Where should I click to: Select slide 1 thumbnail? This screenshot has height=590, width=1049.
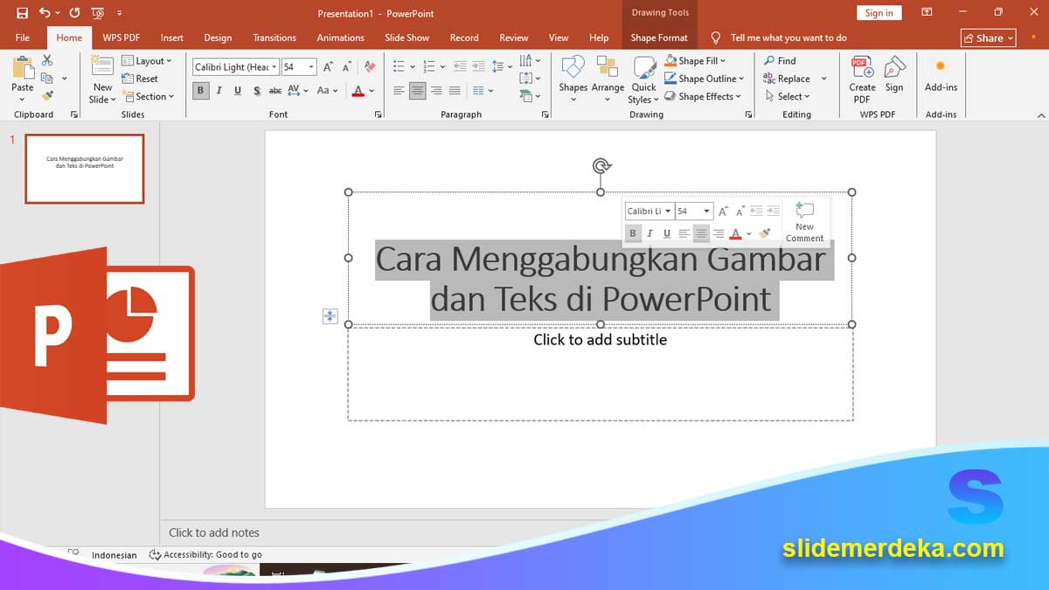(85, 169)
